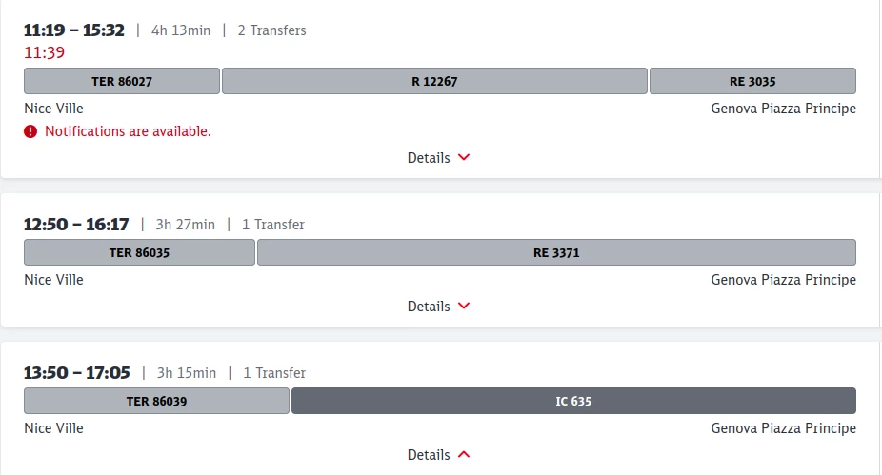Click the red notification alert icon
This screenshot has width=882, height=475.
click(31, 131)
